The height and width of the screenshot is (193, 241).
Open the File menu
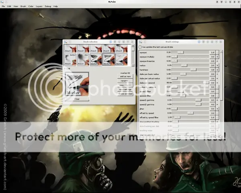[x=3, y=6]
